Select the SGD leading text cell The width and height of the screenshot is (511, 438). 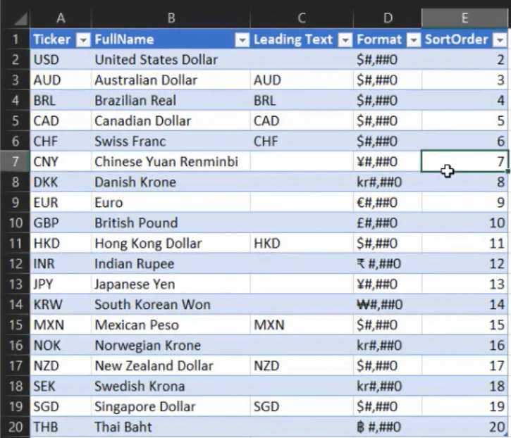click(x=302, y=406)
